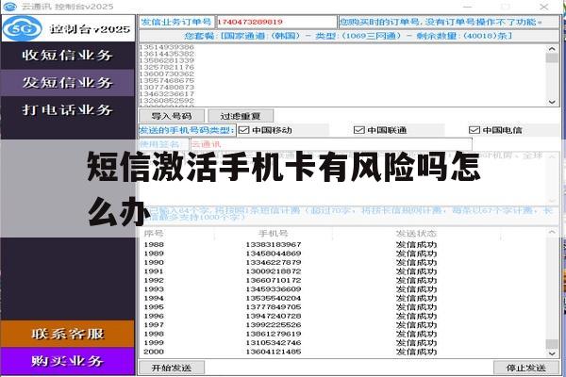
Task: Click the 开始发送 button
Action: point(172,368)
